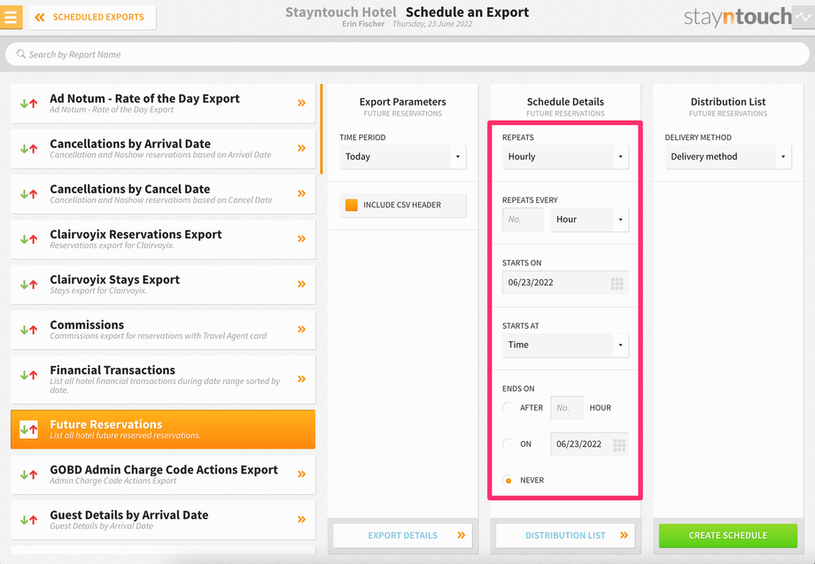Image resolution: width=815 pixels, height=564 pixels.
Task: Click chevron on Financial Transactions row
Action: click(x=301, y=379)
